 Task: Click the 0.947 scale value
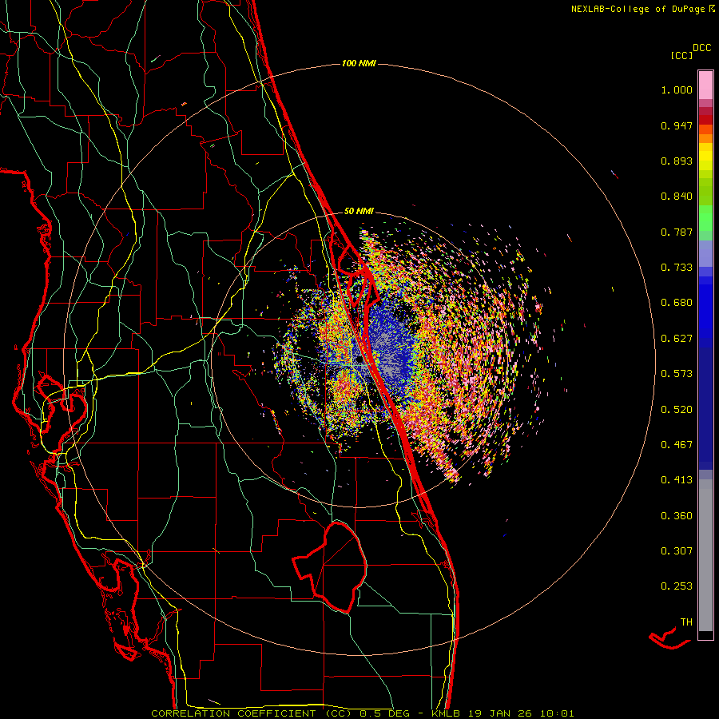(677, 125)
